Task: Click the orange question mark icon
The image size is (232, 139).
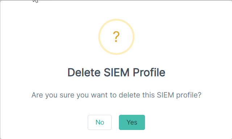Action: coord(116,37)
